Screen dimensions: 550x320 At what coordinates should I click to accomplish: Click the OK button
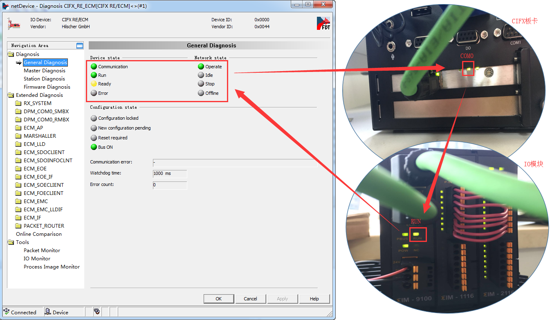[219, 299]
